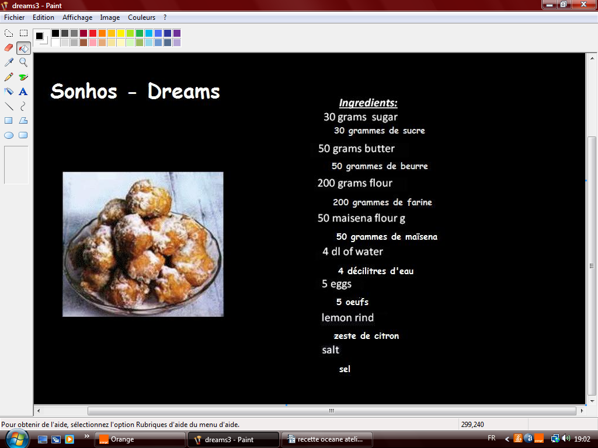This screenshot has width=598, height=448.
Task: Launch Windows Media Player from Quick Launch
Action: (x=69, y=439)
